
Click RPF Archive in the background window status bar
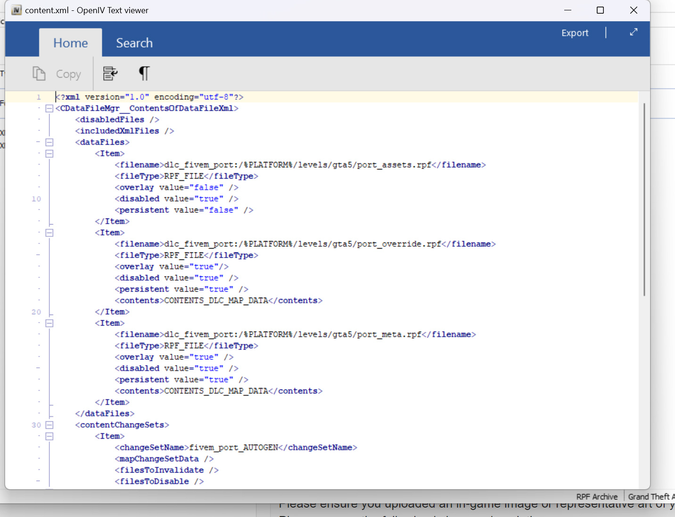pyautogui.click(x=597, y=497)
